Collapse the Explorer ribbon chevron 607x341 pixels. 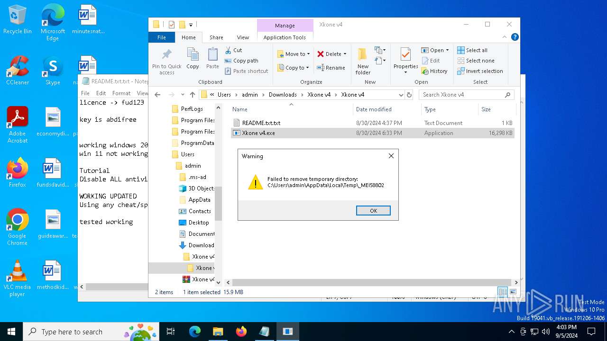tap(505, 37)
